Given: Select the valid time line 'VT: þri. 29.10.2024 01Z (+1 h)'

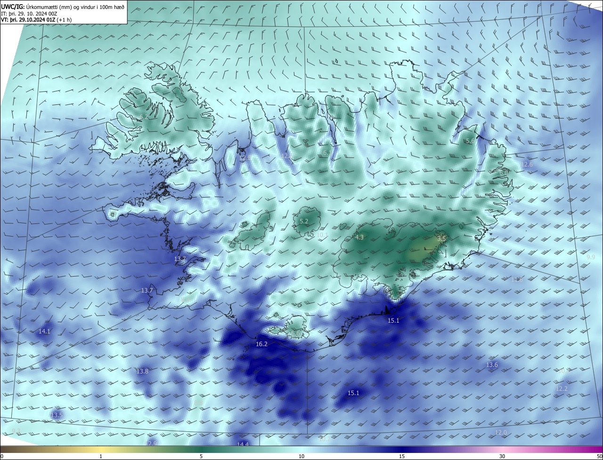Looking at the screenshot, I should pyautogui.click(x=36, y=20).
